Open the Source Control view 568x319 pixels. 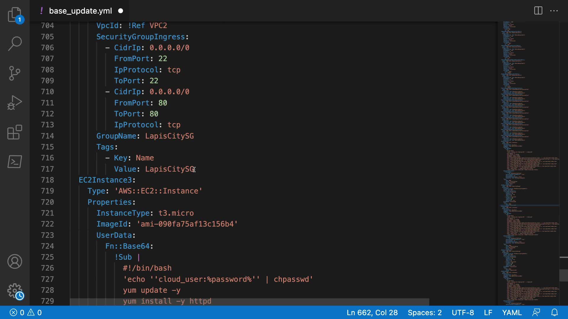pos(14,73)
